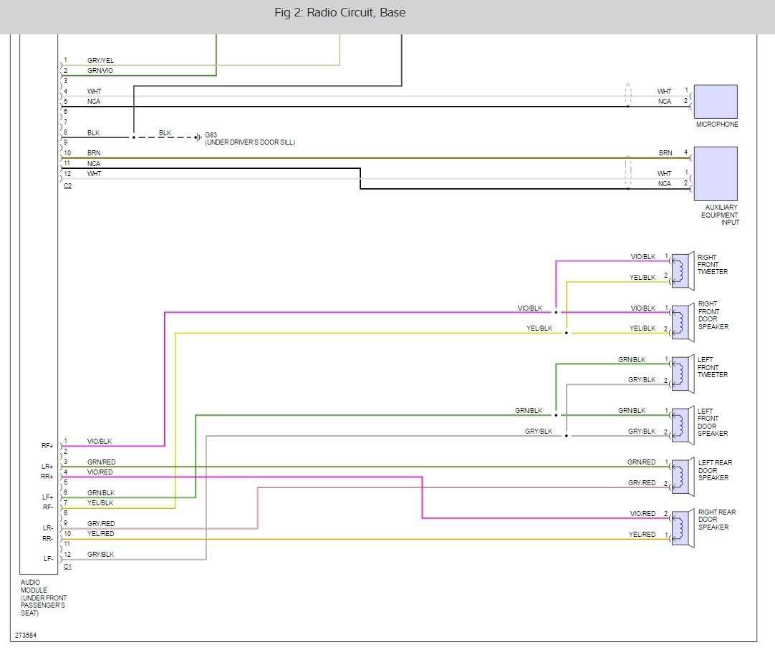Image resolution: width=775 pixels, height=657 pixels.
Task: Click the RF+ pin label
Action: click(47, 445)
